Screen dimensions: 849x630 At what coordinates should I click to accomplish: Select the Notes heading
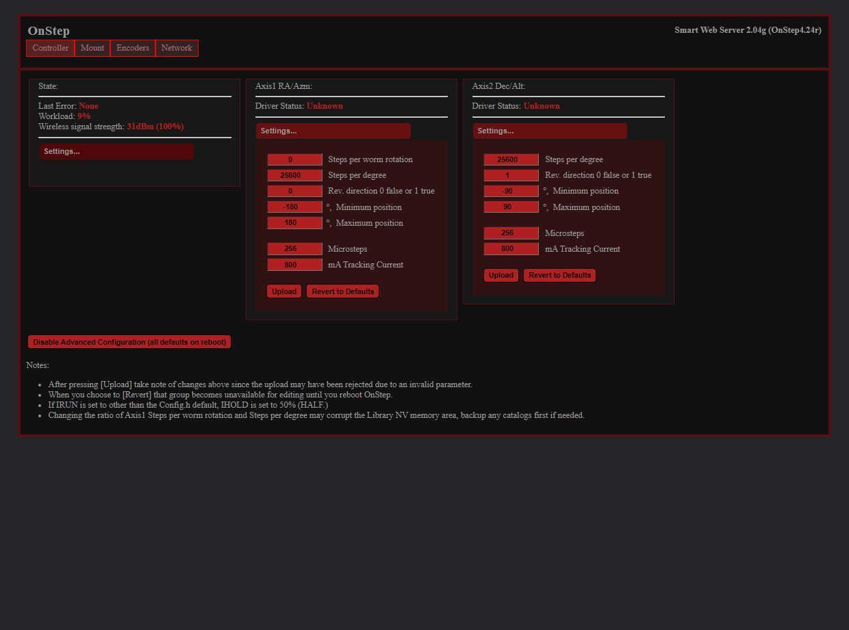(x=38, y=365)
